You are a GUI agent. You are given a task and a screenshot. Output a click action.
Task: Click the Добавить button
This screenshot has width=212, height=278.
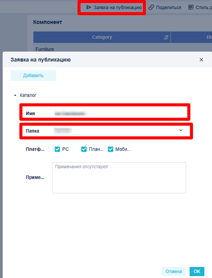pyautogui.click(x=33, y=75)
